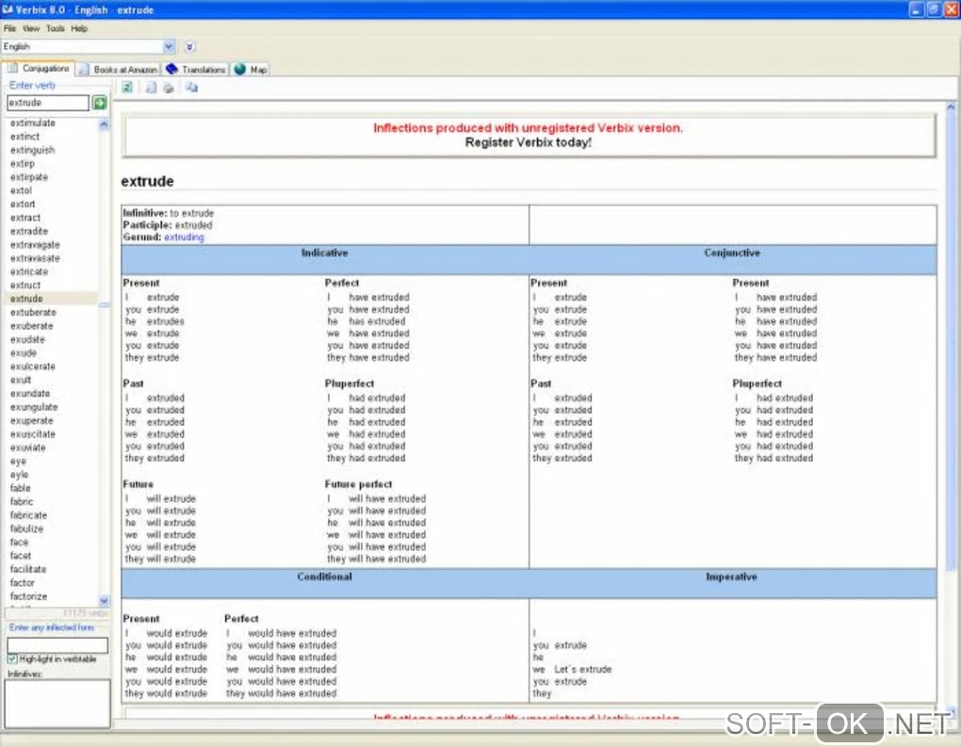This screenshot has width=961, height=747.
Task: Select extruct in the verb list
Action: tap(25, 284)
